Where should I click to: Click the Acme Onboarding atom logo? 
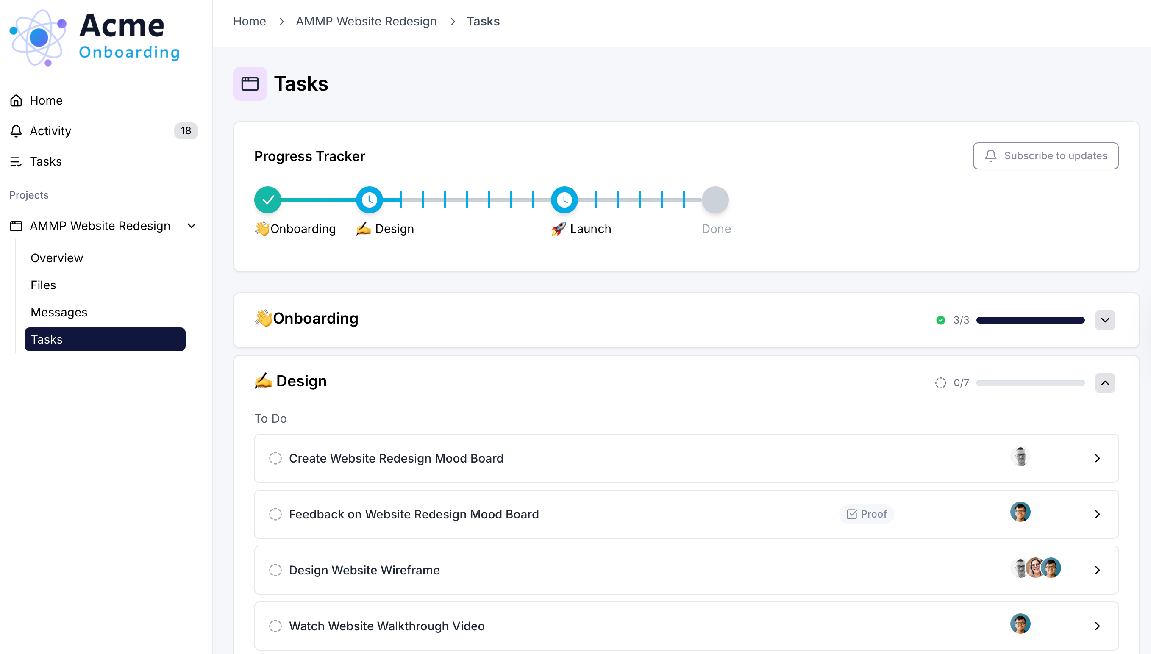[x=38, y=38]
